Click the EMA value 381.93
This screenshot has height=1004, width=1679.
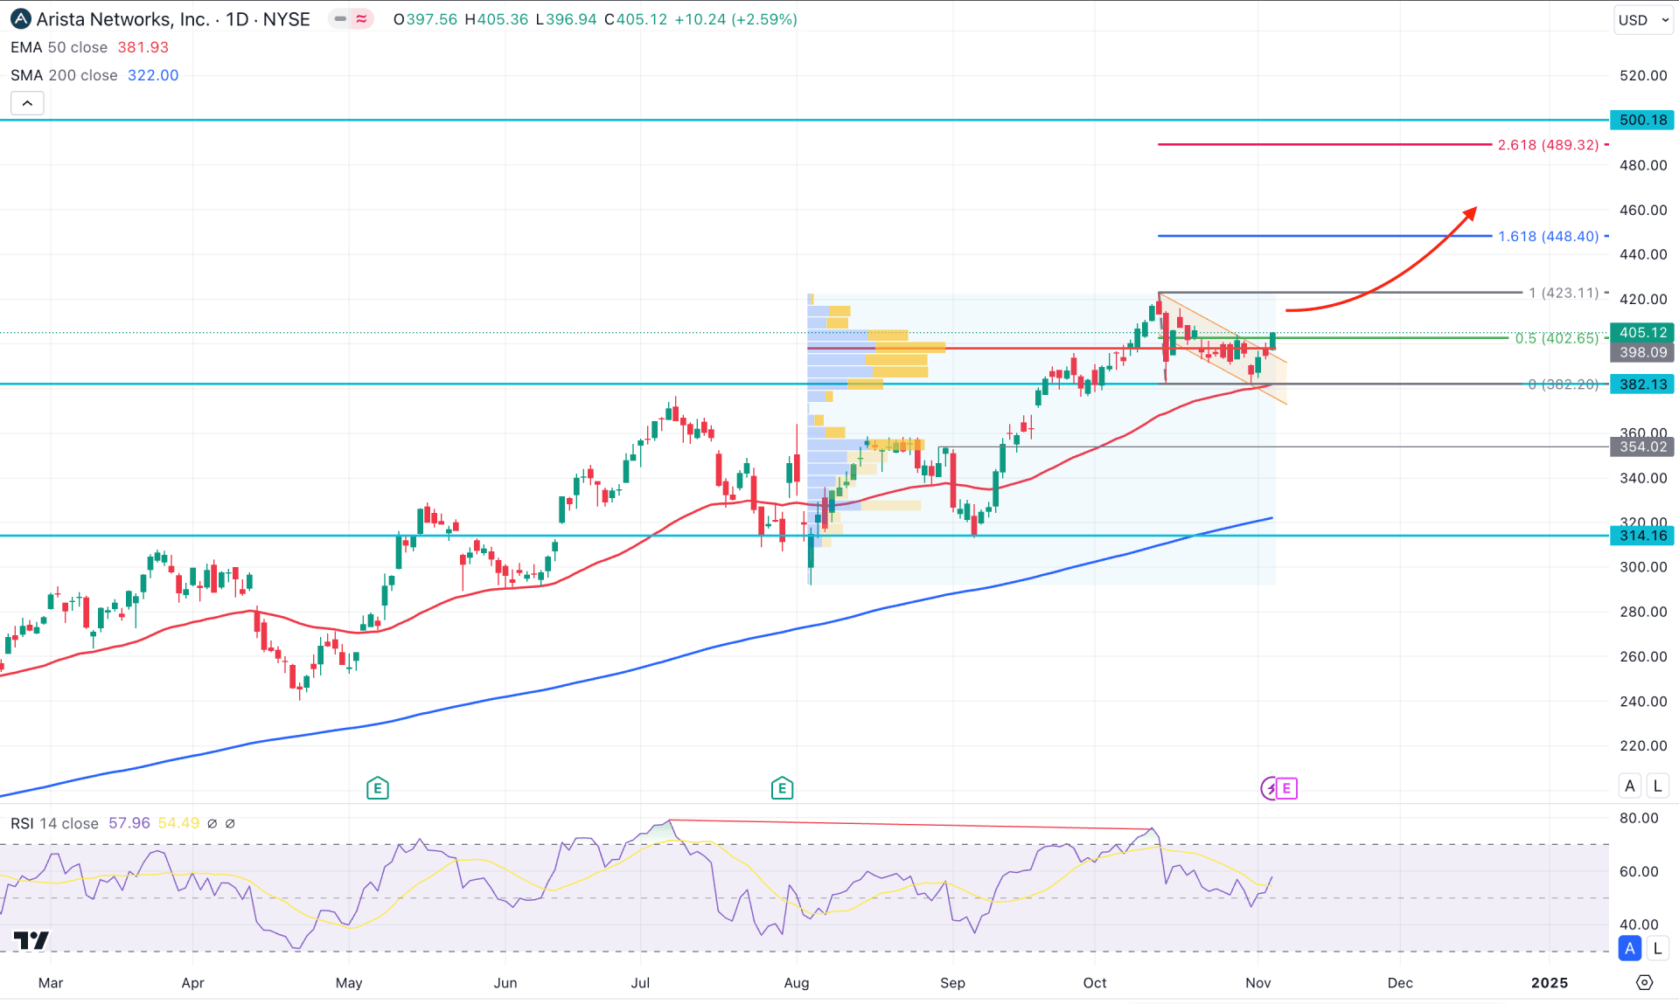click(x=143, y=47)
